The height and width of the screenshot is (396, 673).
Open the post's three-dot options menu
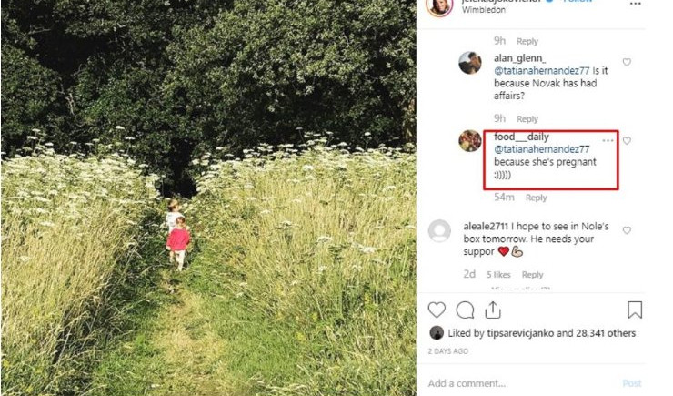click(635, 4)
